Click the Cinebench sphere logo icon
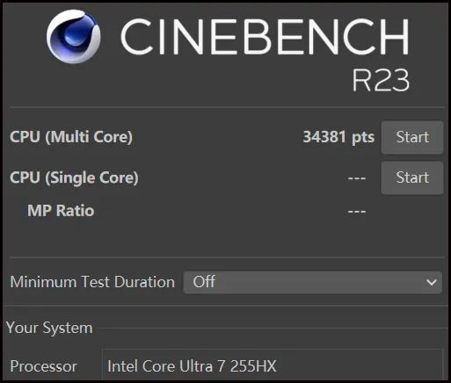The width and height of the screenshot is (451, 383). [x=74, y=36]
